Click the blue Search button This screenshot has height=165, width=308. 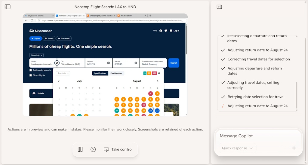pyautogui.click(x=174, y=63)
